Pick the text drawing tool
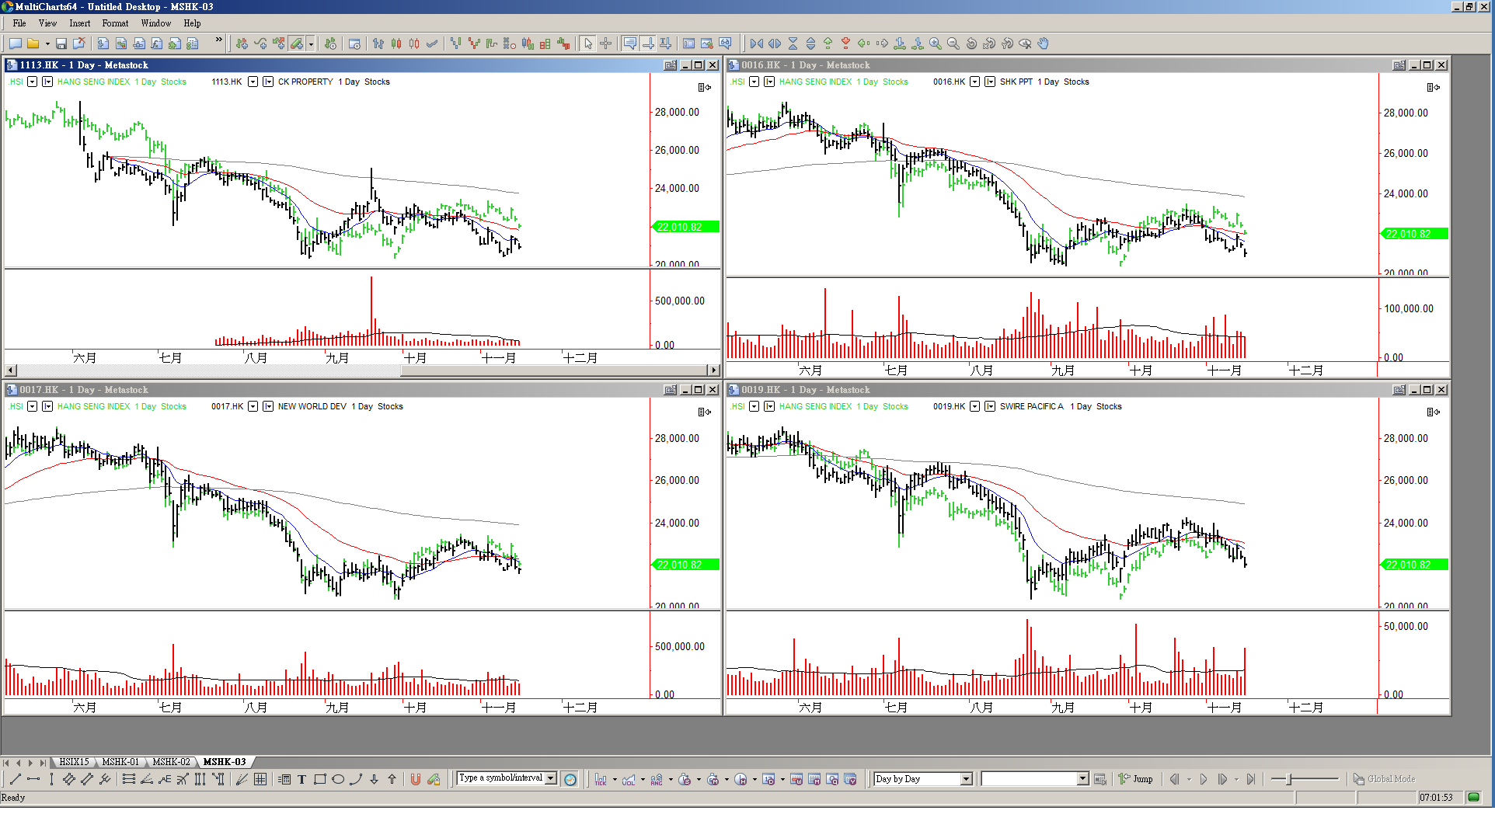Image resolution: width=1495 pixels, height=821 pixels. [301, 780]
